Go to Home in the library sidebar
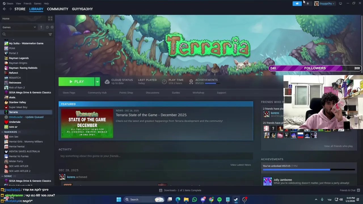The image size is (363, 204). click(6, 18)
